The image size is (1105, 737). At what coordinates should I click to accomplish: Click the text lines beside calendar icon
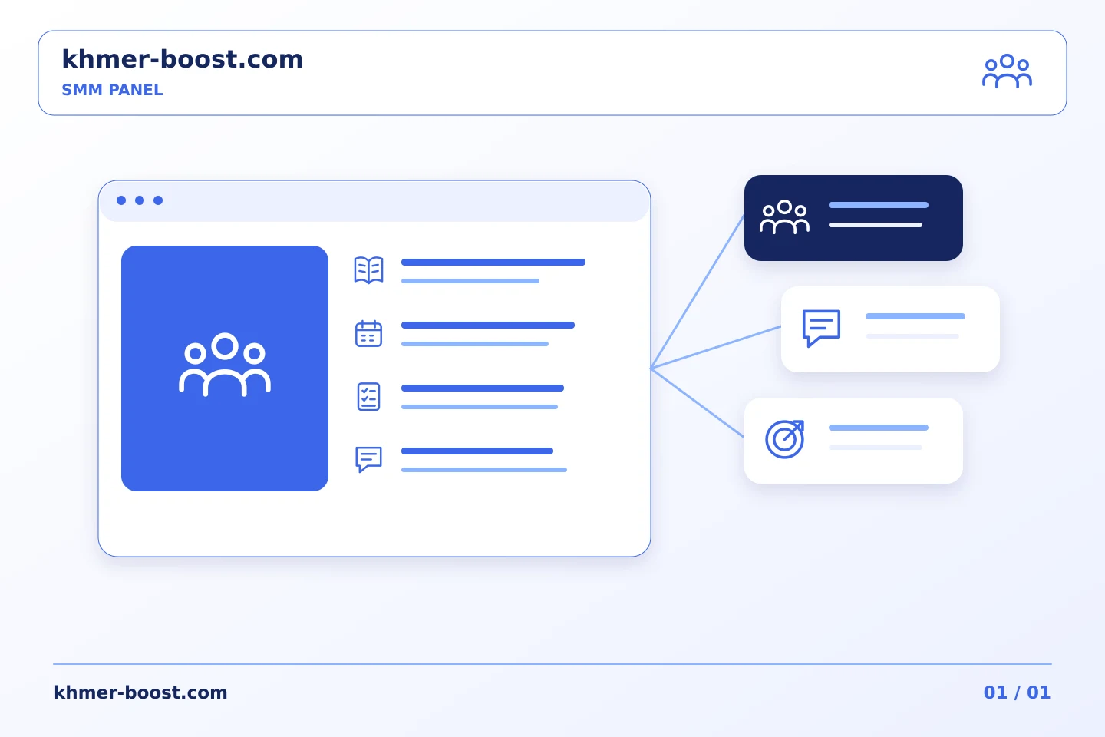tap(488, 334)
